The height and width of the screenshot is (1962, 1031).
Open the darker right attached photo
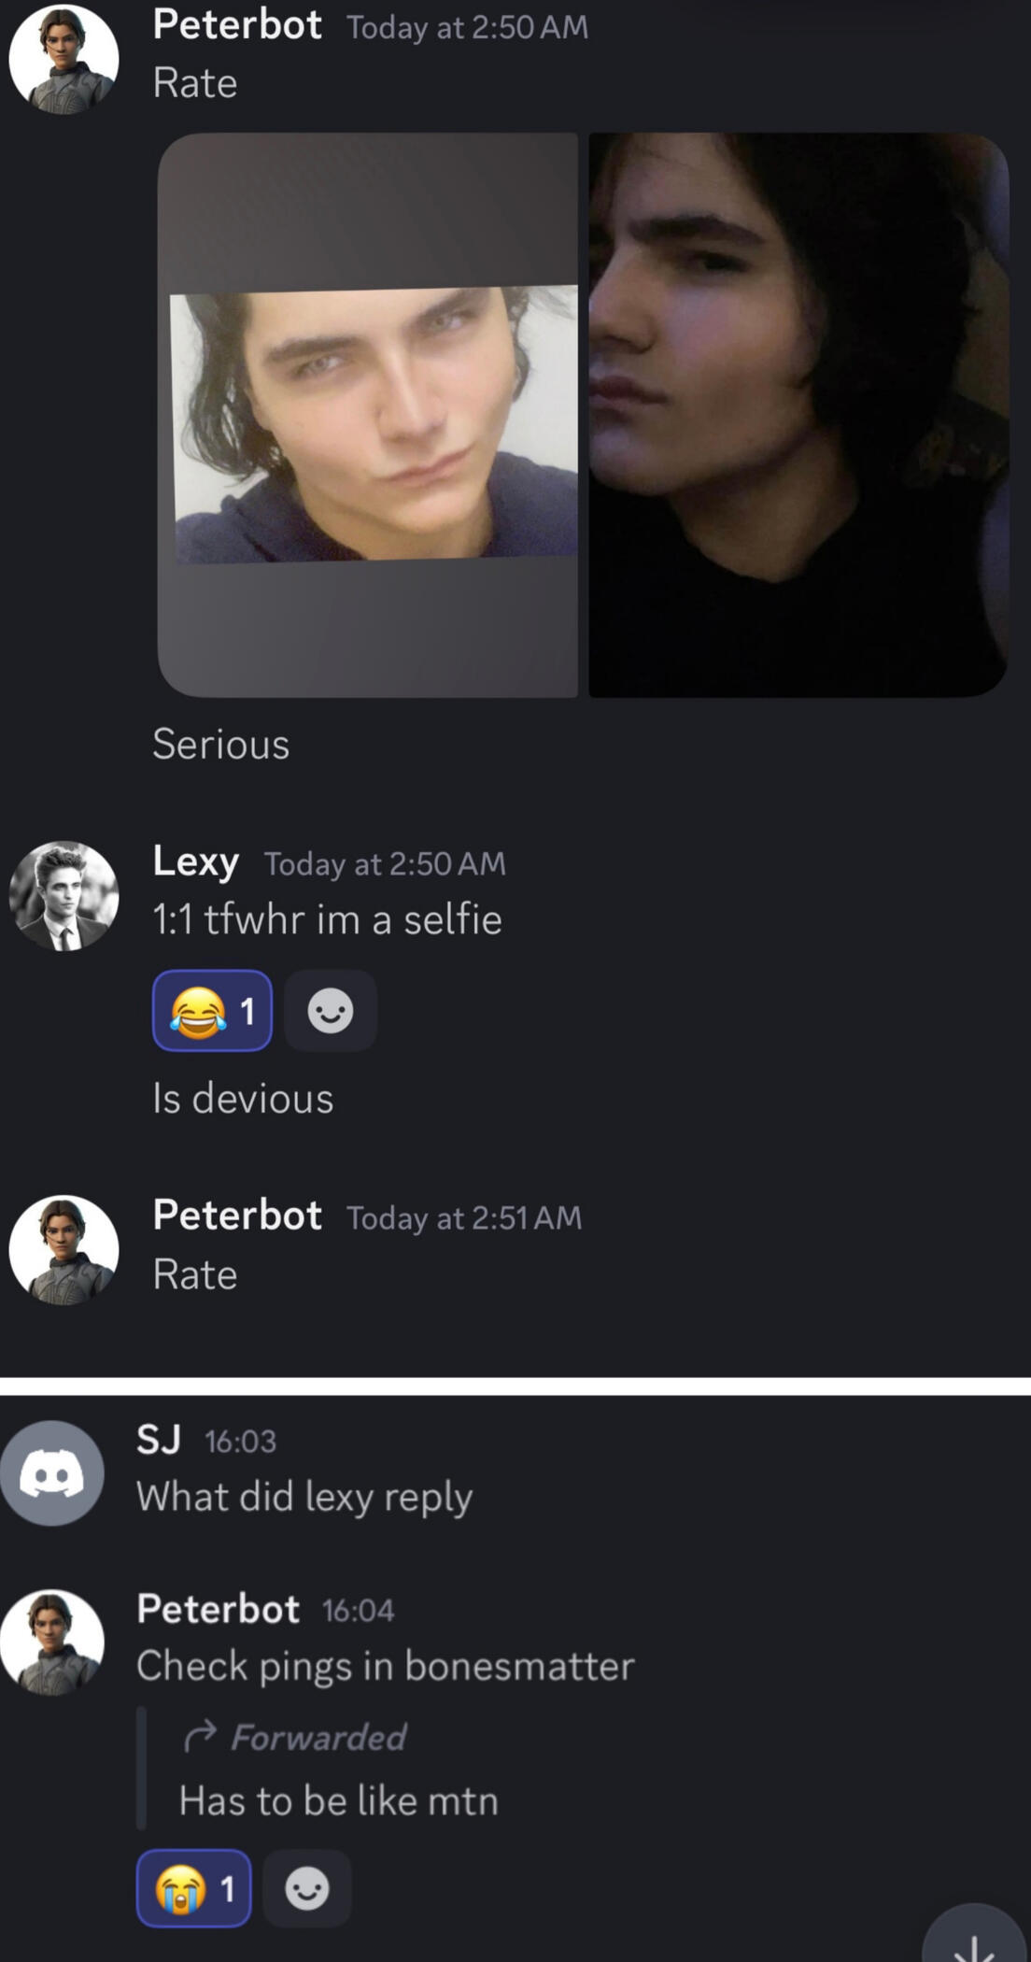point(798,415)
